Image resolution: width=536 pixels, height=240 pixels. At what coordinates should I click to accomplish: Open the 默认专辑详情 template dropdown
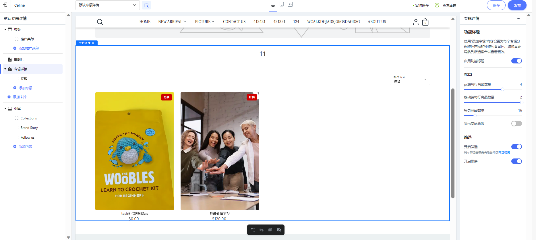click(107, 5)
